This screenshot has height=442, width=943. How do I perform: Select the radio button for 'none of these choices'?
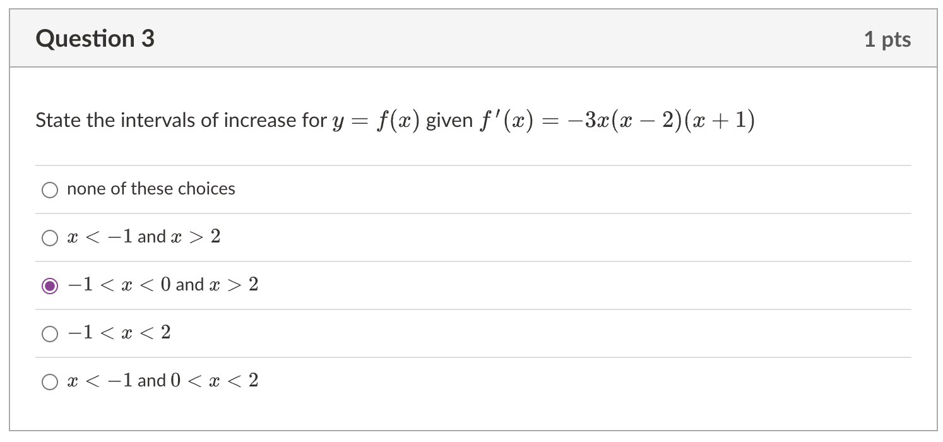[x=50, y=189]
